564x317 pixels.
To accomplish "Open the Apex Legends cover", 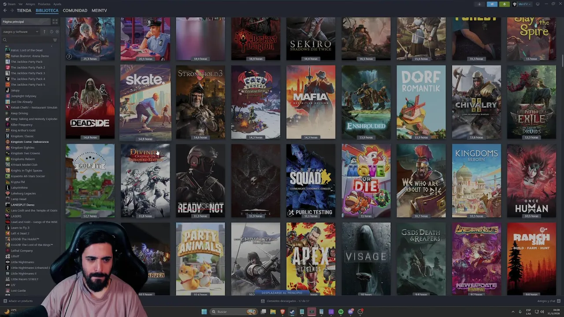I will tap(311, 259).
